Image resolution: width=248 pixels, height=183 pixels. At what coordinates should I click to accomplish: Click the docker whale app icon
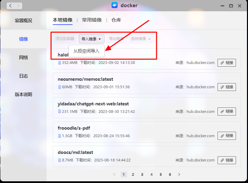click(114, 5)
